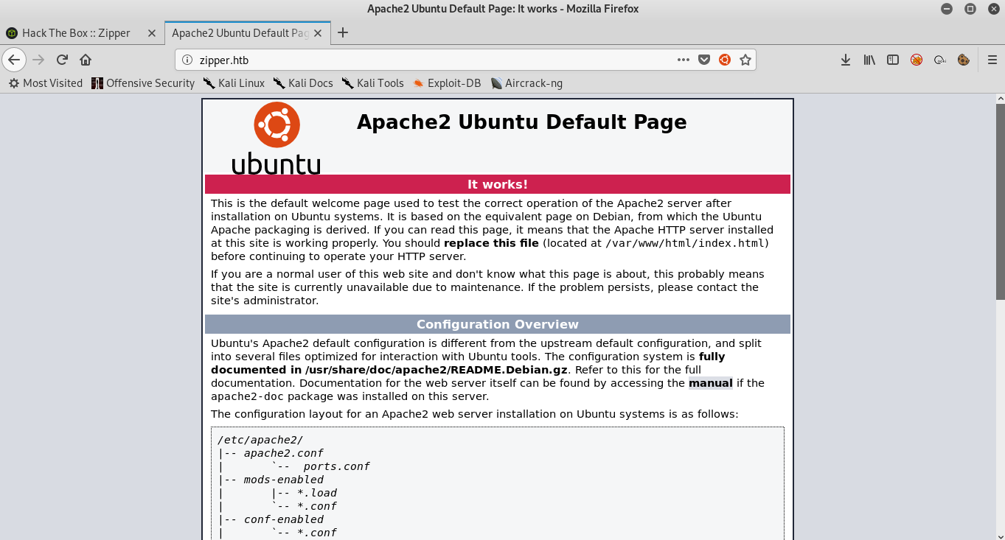Open the Exploit-DB bookmark

pos(447,83)
